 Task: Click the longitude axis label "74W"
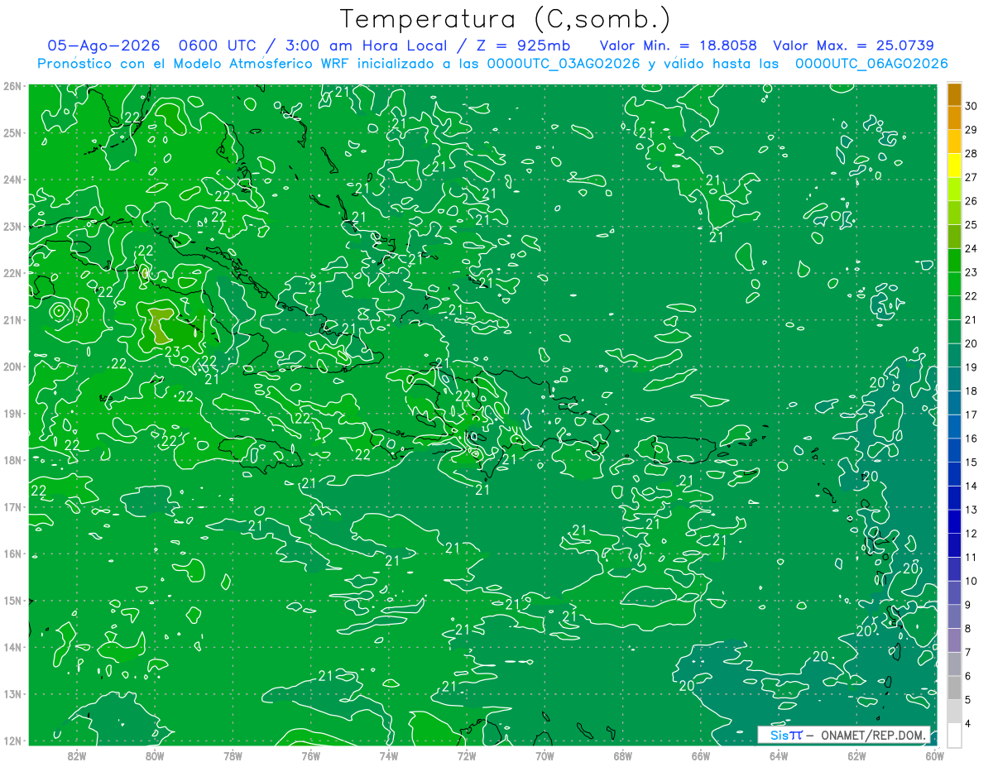pos(389,755)
